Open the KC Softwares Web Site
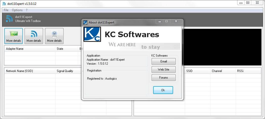 pyautogui.click(x=164, y=69)
